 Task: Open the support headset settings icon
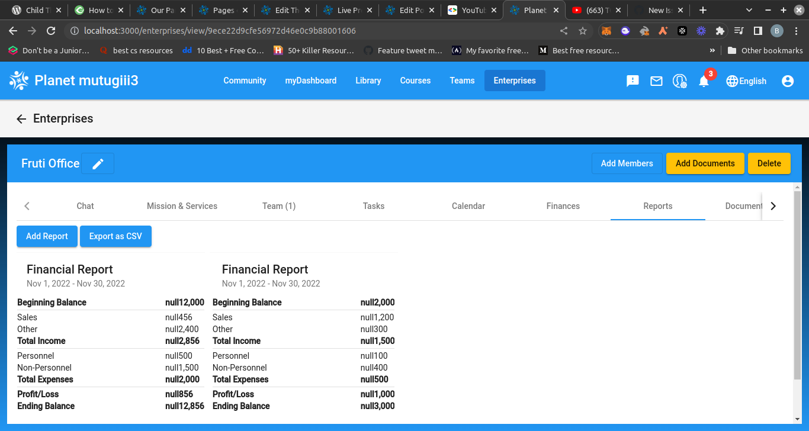coord(679,81)
